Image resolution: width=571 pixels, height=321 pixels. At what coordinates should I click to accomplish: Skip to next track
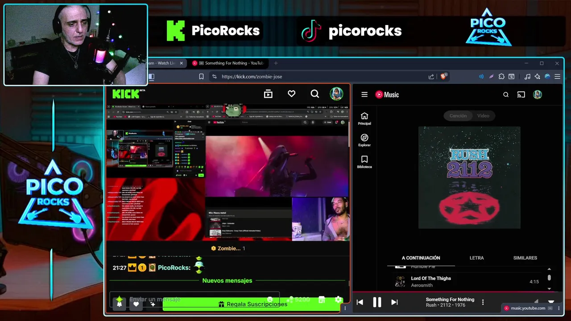394,302
